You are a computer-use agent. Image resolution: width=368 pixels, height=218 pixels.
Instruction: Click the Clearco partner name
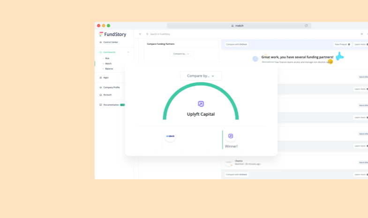[x=239, y=161]
